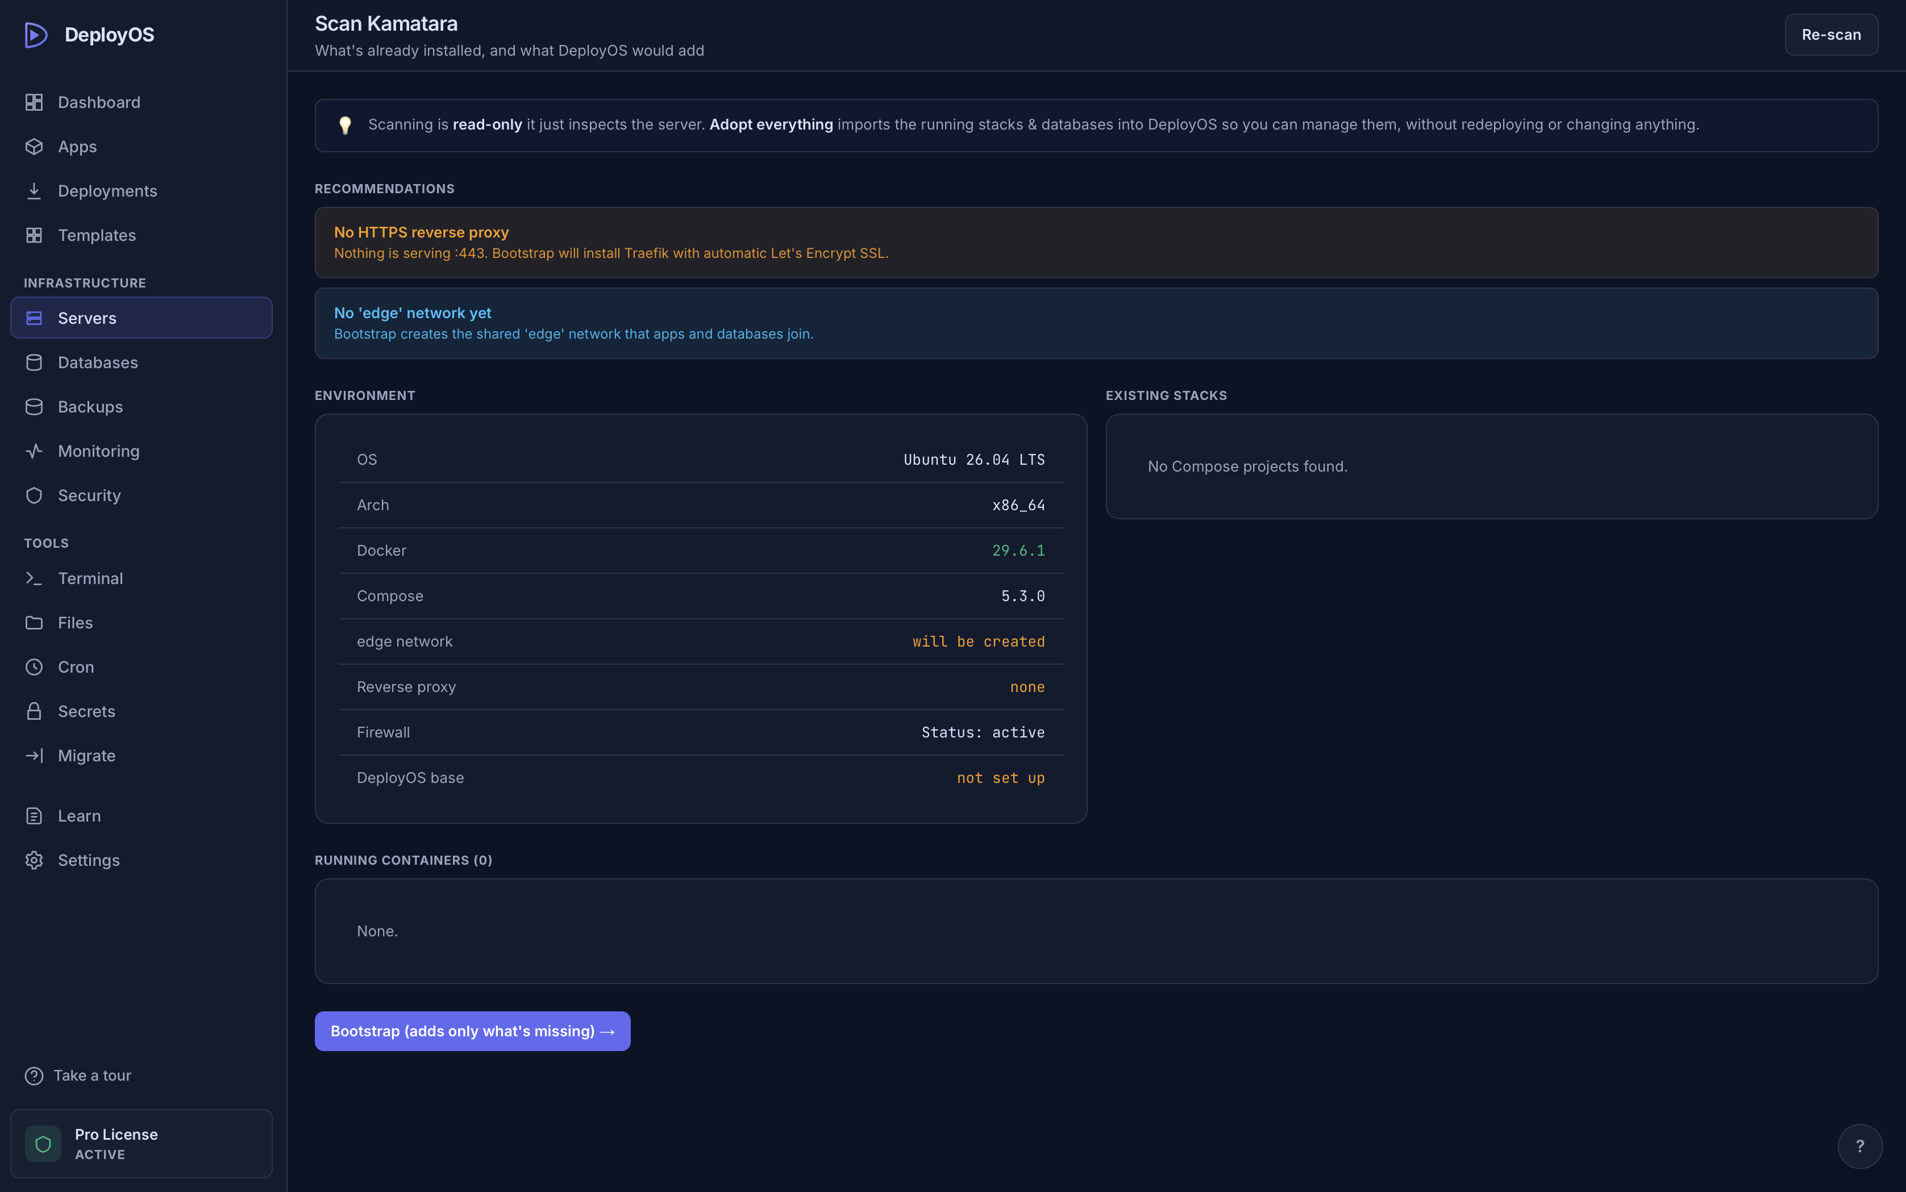The height and width of the screenshot is (1192, 1906).
Task: Click the 'will be created' status
Action: [979, 641]
